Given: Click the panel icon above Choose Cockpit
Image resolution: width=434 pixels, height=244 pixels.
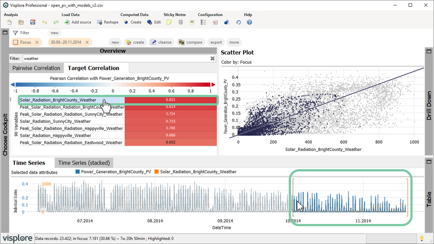Looking at the screenshot, I should tap(5, 33).
